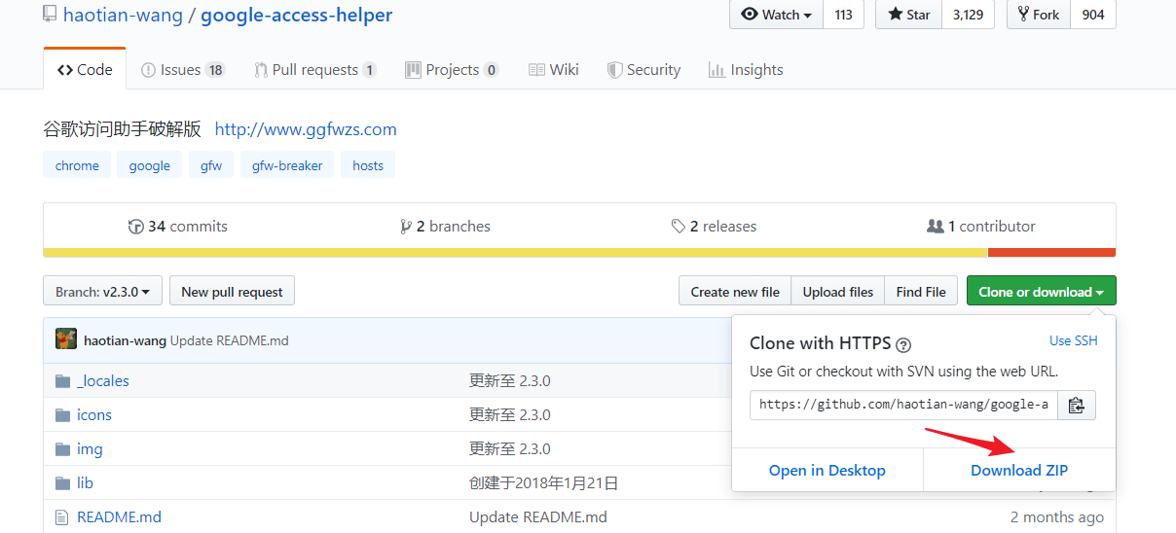The image size is (1176, 533).
Task: Open the Watch dropdown button
Action: [776, 15]
